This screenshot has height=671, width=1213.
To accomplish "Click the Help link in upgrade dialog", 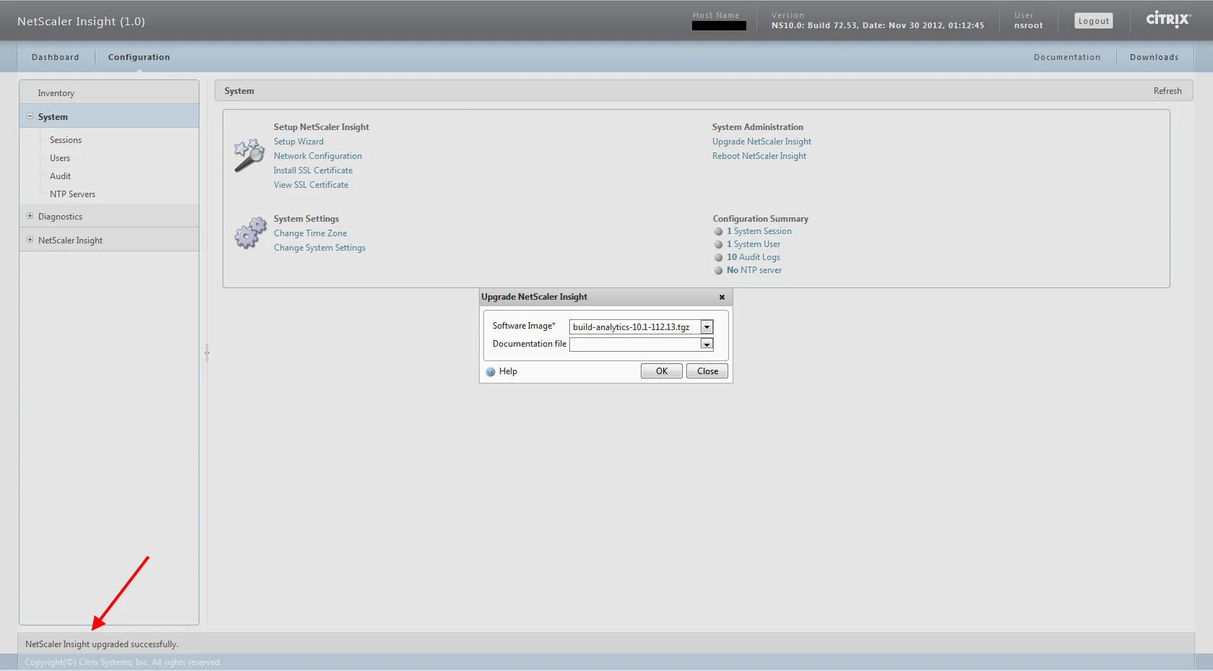I will click(x=508, y=371).
